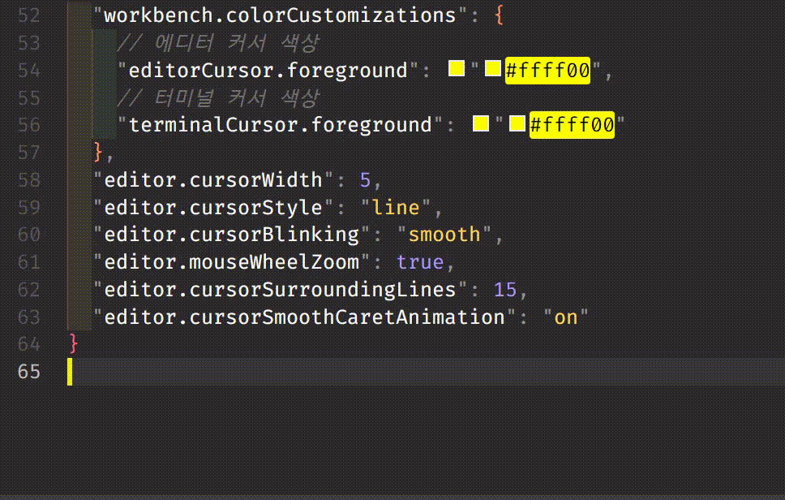The image size is (785, 500).
Task: Click the "terminalCursor.foreground" key
Action: pos(280,125)
